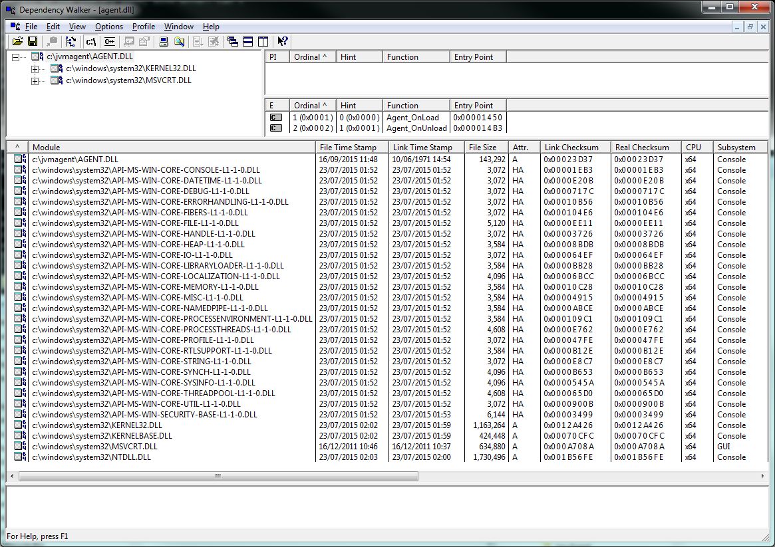This screenshot has width=775, height=547.
Task: Open the Edit menu
Action: click(53, 27)
